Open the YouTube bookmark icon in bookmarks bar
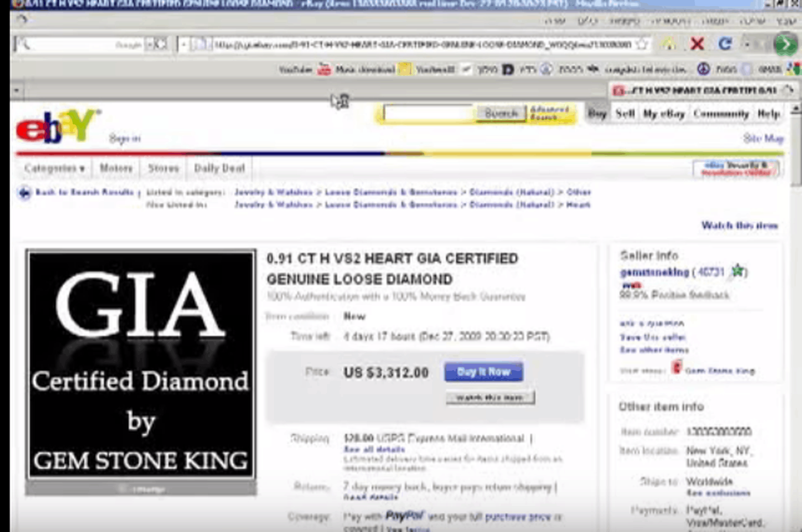This screenshot has height=532, width=802. tap(324, 70)
